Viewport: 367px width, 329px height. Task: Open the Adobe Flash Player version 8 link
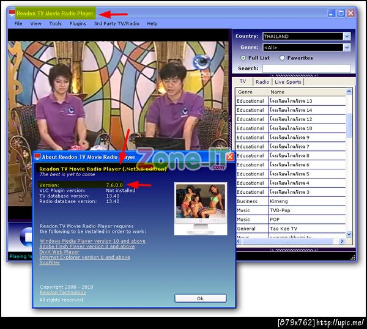pyautogui.click(x=87, y=246)
